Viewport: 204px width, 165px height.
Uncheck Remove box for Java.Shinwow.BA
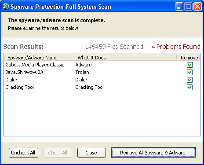[x=189, y=72]
